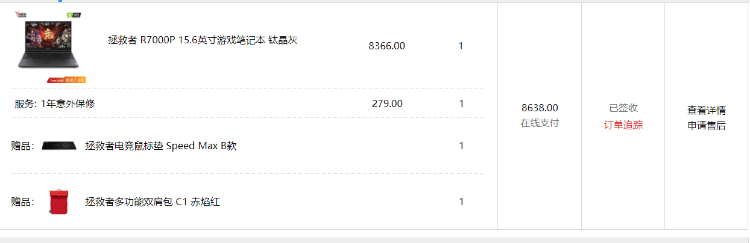This screenshot has width=750, height=243.
Task: Click the red backpack gift image
Action: tap(59, 201)
